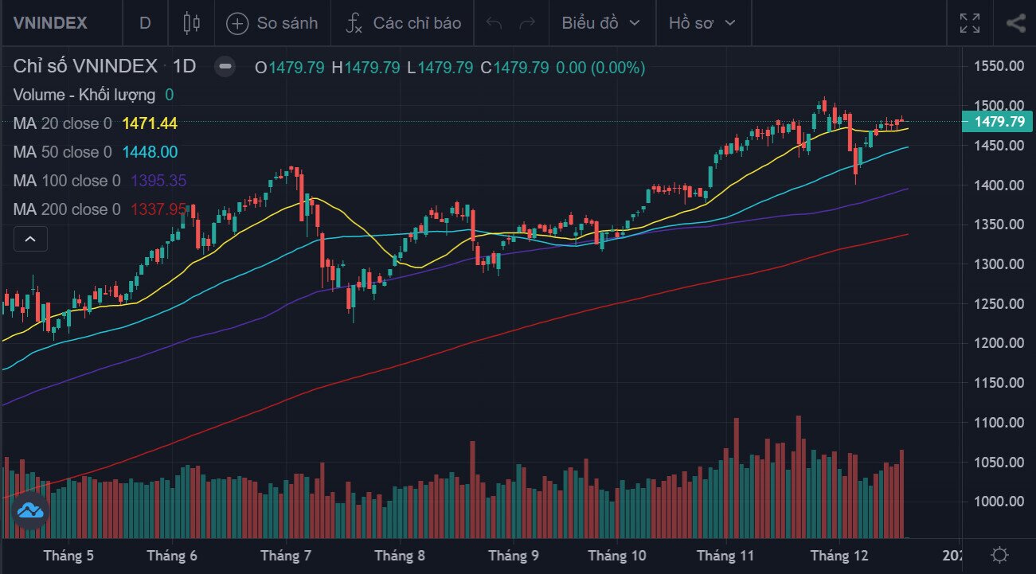Open chart settings gear icon
The height and width of the screenshot is (574, 1036).
999,555
